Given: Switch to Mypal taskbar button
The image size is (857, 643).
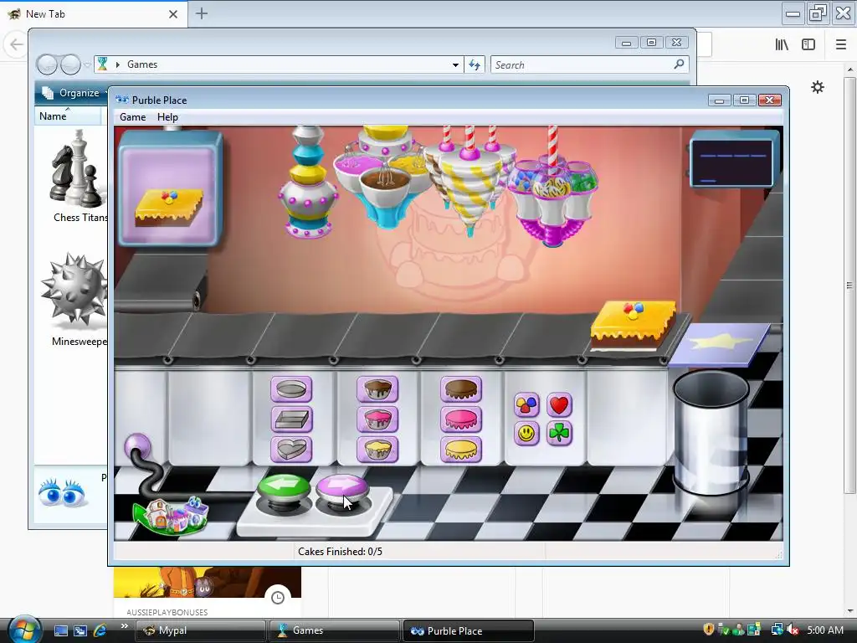Looking at the screenshot, I should (x=201, y=630).
